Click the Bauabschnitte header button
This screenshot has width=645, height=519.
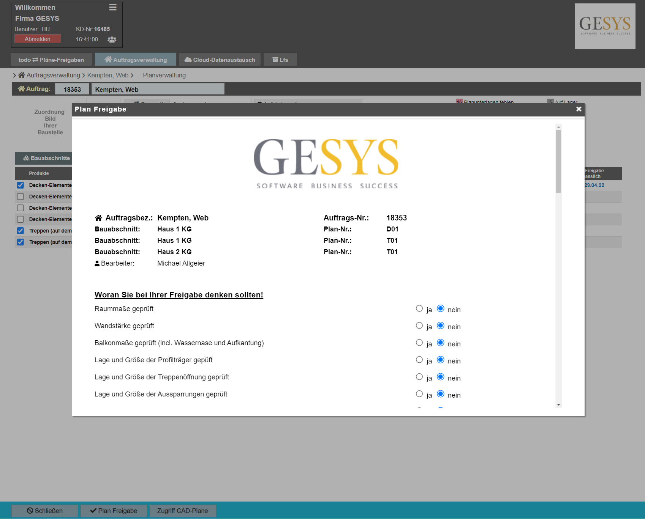43,158
